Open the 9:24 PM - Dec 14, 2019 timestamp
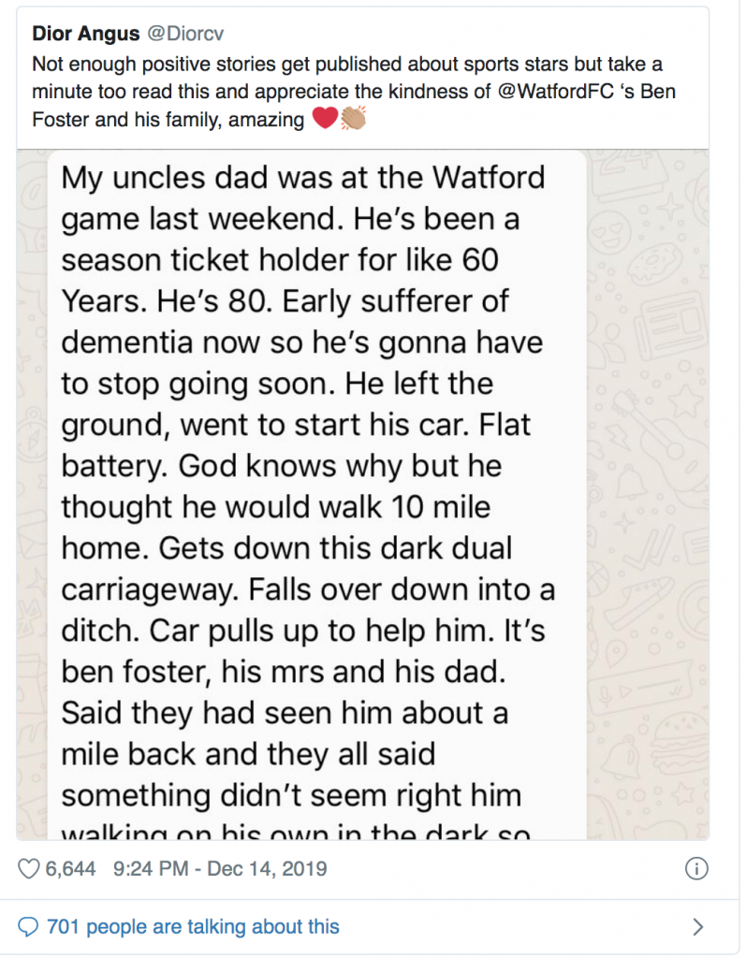This screenshot has height=958, width=746. pyautogui.click(x=220, y=869)
